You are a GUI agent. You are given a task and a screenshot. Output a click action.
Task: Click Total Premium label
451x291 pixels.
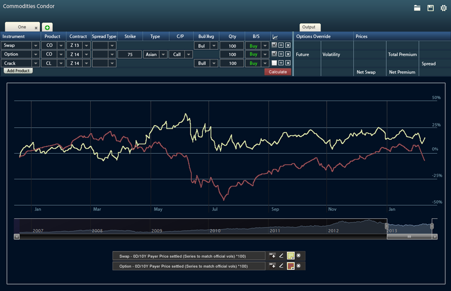(402, 54)
